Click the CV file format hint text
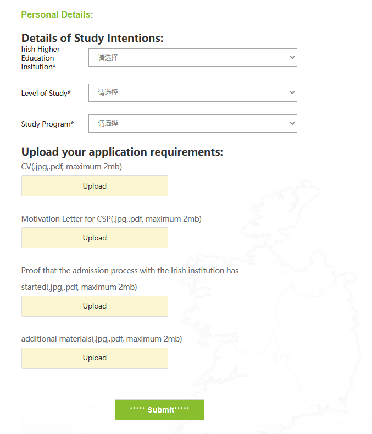372x434 pixels. pyautogui.click(x=71, y=166)
